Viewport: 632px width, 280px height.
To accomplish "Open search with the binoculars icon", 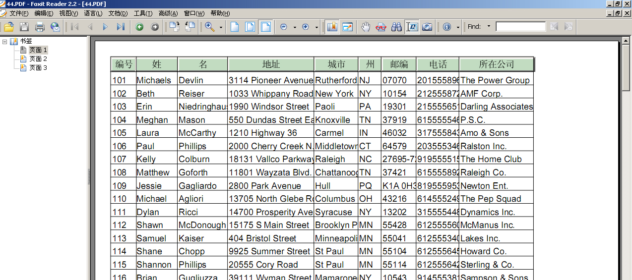I will [396, 27].
